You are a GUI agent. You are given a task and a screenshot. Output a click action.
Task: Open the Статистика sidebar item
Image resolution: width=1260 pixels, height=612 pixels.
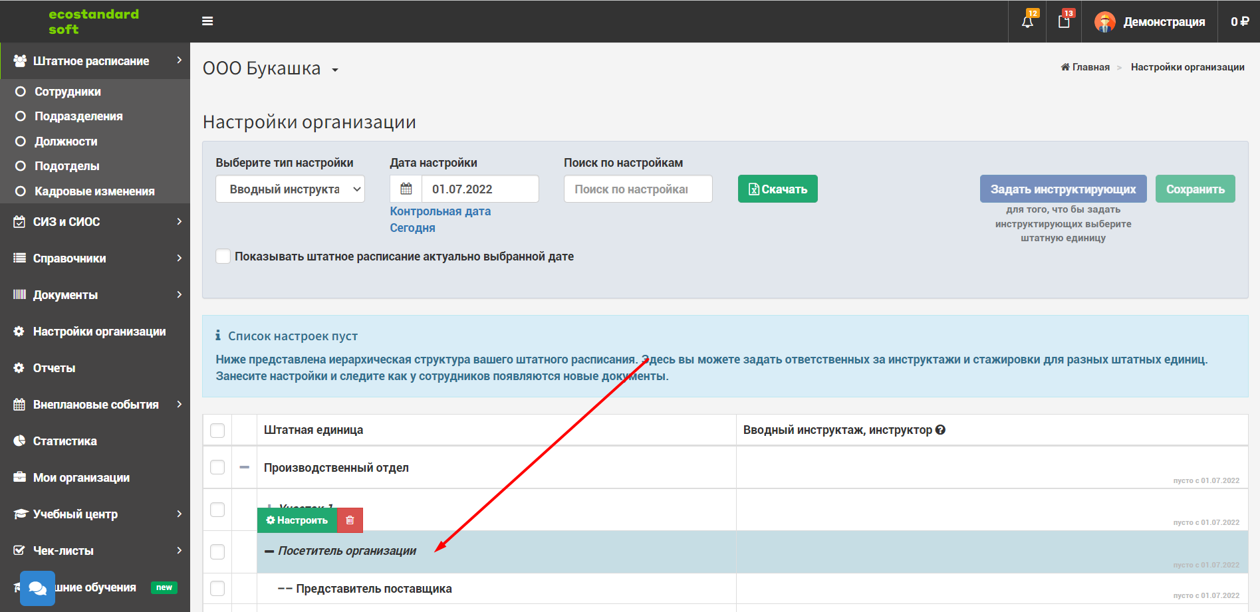click(64, 441)
